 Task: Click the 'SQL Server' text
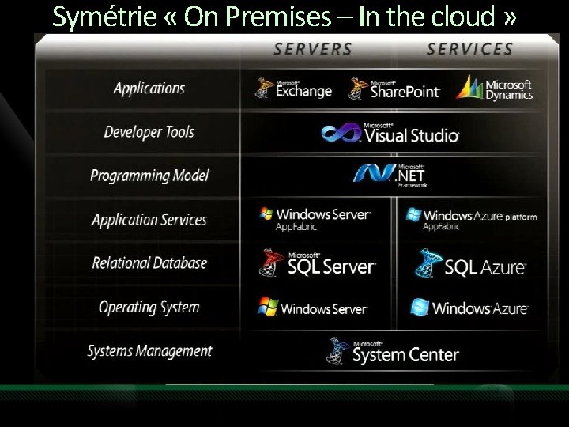coord(332,267)
